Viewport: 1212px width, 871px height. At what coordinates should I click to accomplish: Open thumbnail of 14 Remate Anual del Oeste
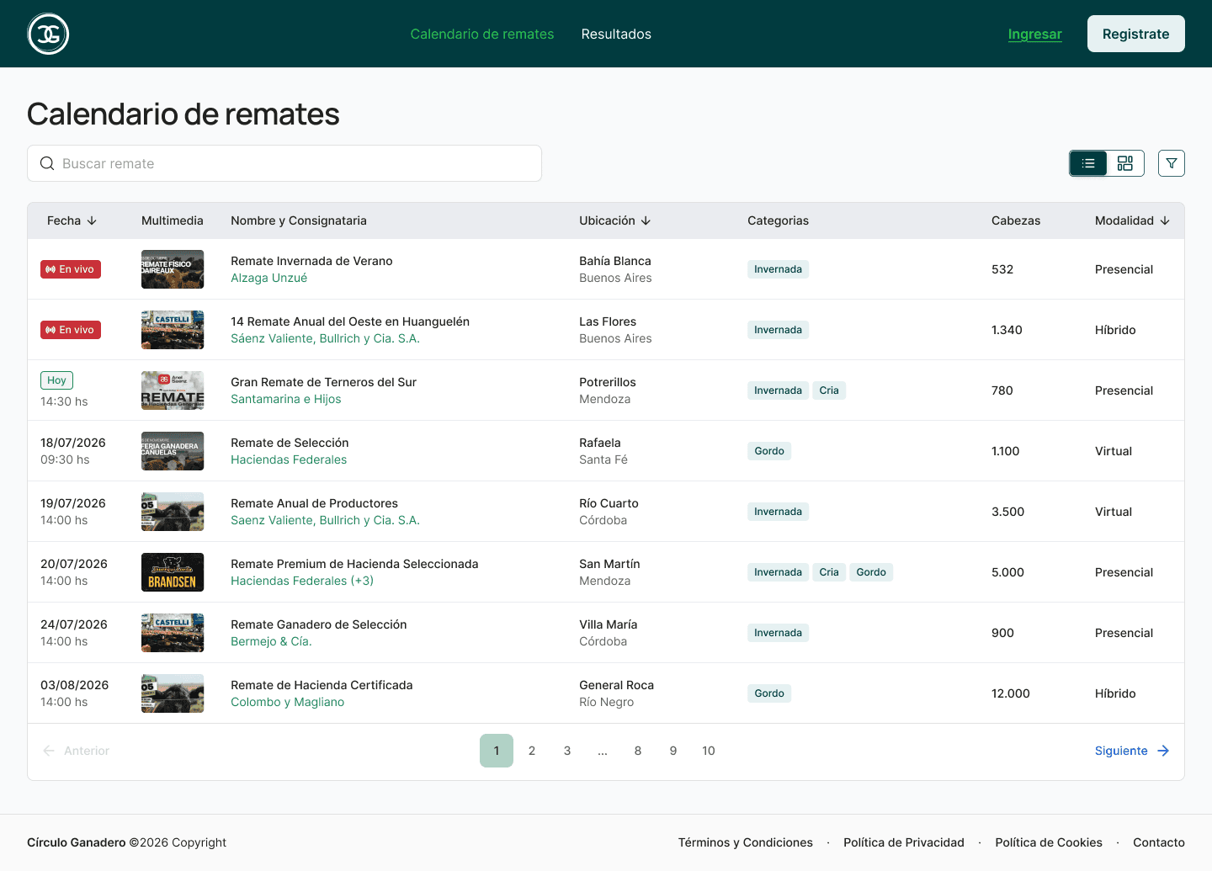click(x=173, y=330)
